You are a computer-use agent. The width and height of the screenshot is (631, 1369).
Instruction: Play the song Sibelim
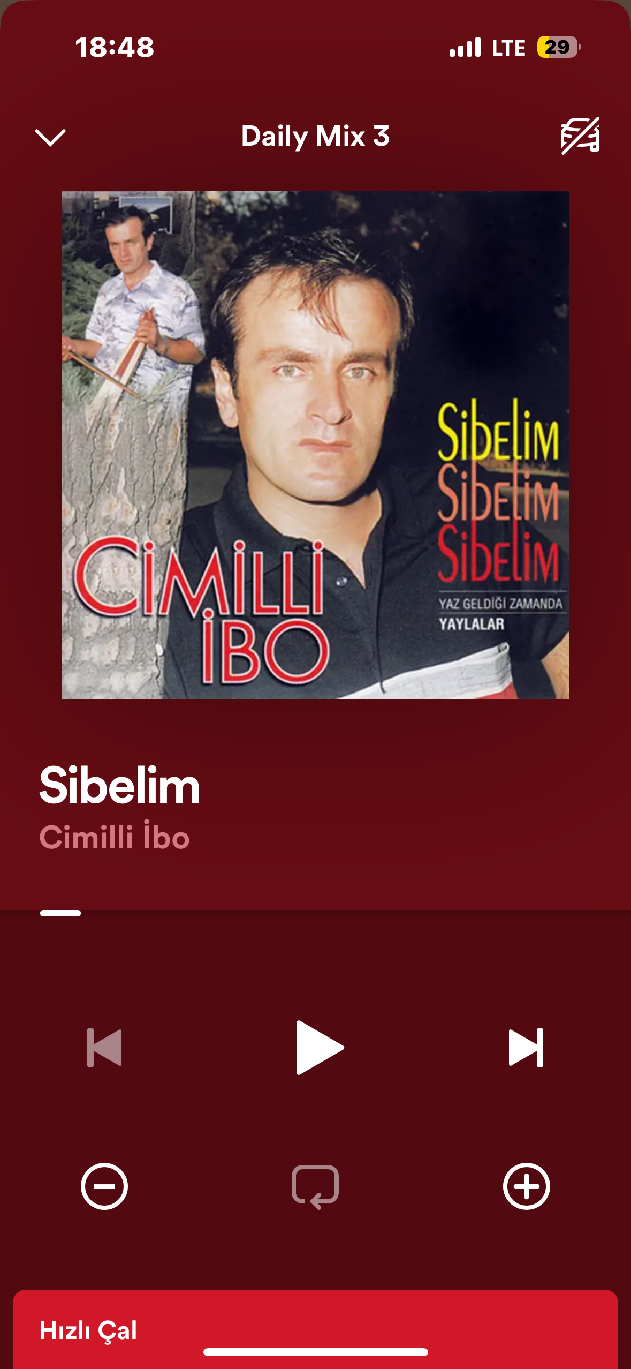320,1047
